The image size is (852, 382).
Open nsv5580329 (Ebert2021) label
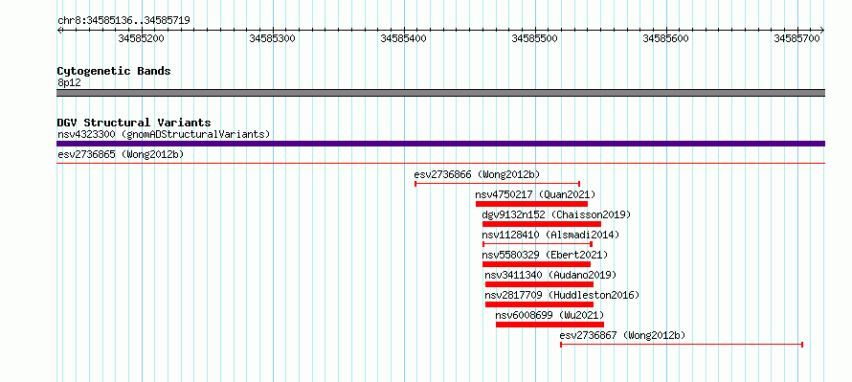[x=545, y=255]
